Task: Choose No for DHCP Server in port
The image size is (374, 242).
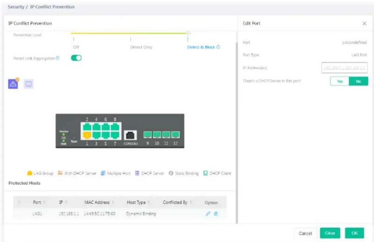Action: (359, 81)
